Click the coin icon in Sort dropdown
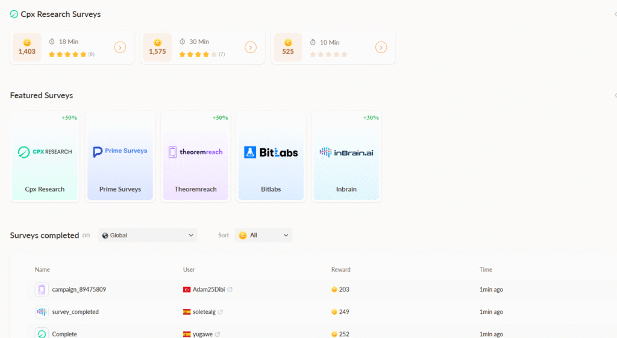This screenshot has height=338, width=617. tap(243, 236)
